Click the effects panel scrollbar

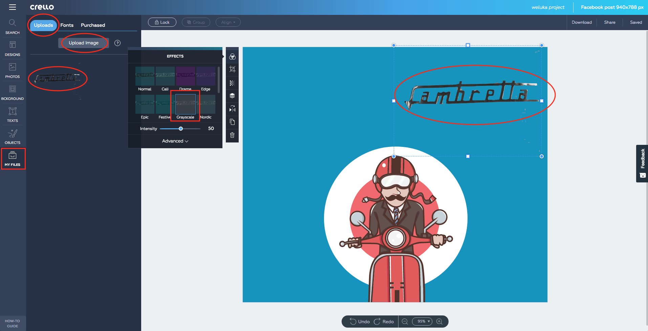click(219, 80)
